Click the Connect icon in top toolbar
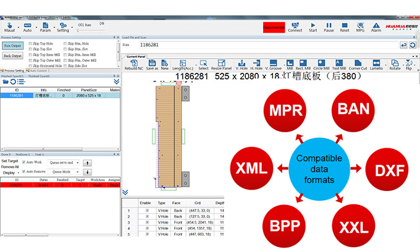The width and height of the screenshot is (420, 252). tap(295, 25)
